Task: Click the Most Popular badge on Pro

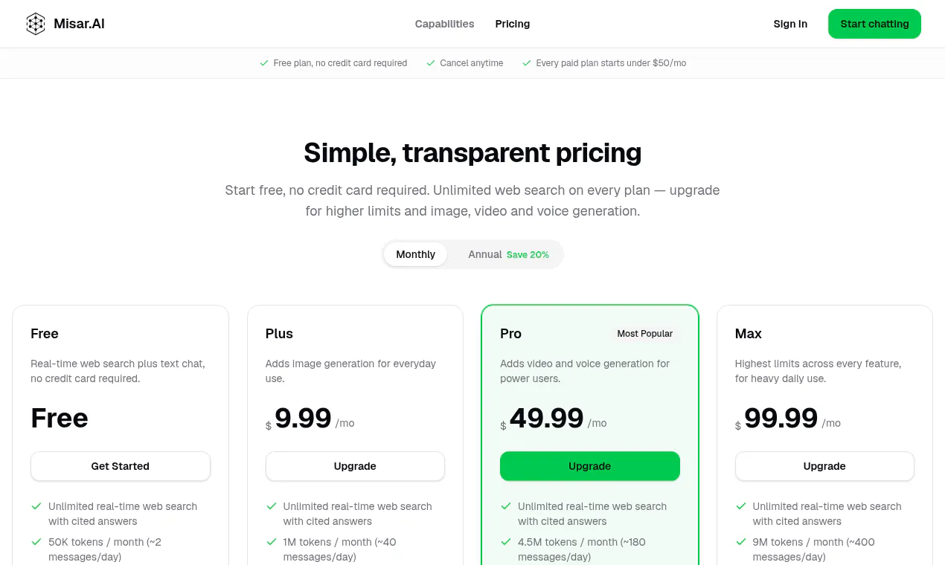Action: pos(645,334)
